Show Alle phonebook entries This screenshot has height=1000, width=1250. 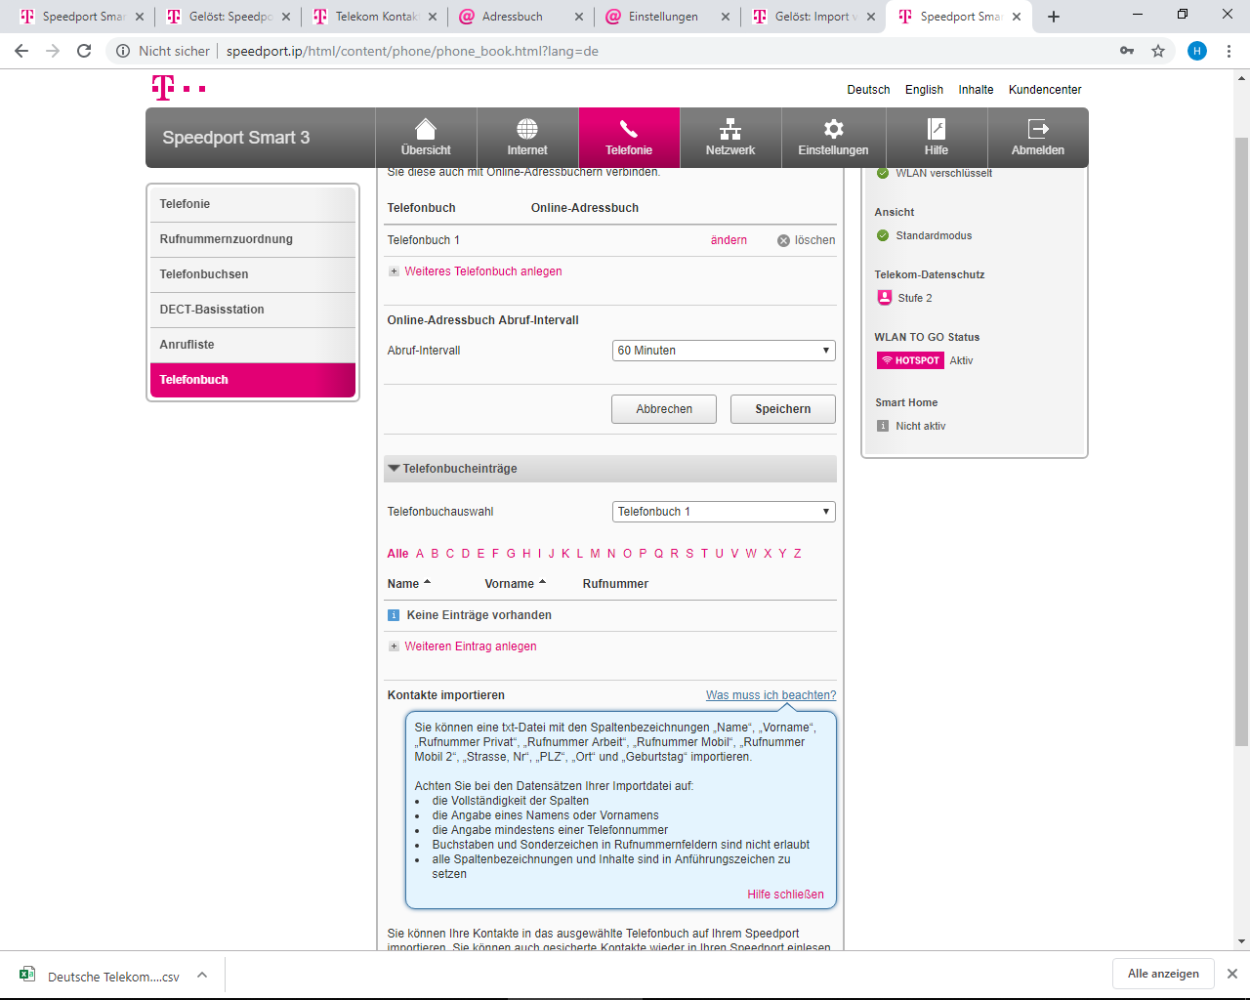coord(397,554)
